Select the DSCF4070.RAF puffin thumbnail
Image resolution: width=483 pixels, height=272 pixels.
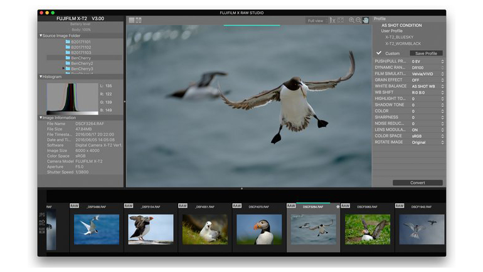click(259, 229)
